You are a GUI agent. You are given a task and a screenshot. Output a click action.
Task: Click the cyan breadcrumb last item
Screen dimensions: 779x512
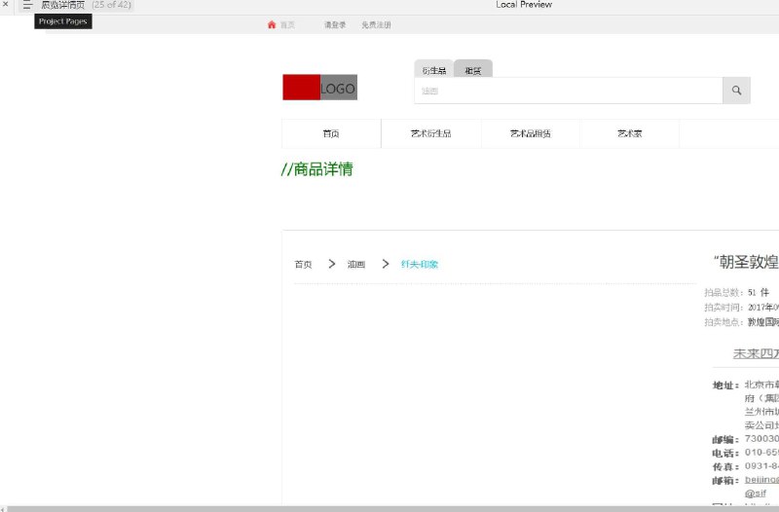pyautogui.click(x=420, y=264)
